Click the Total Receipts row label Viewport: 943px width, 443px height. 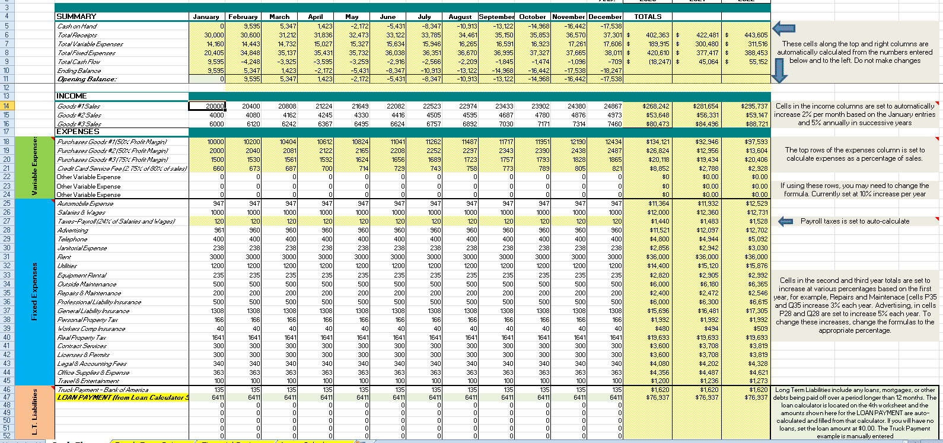coord(77,35)
